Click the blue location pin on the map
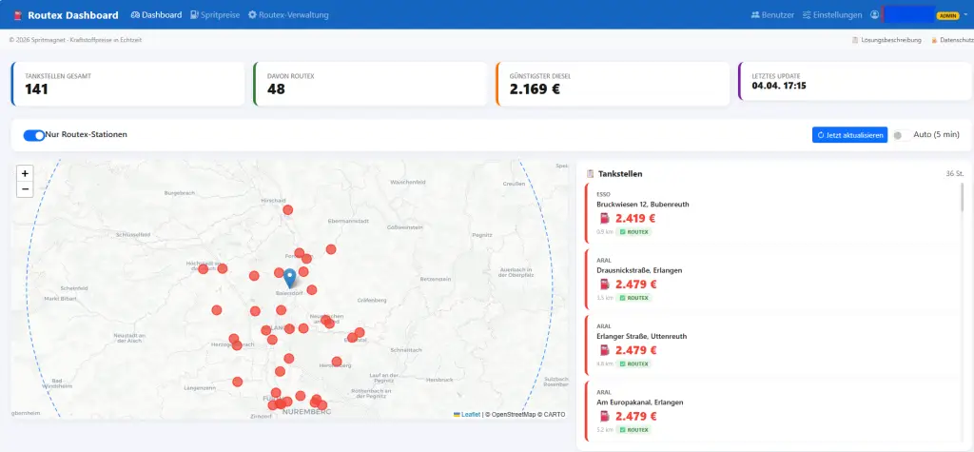The width and height of the screenshot is (974, 452). coord(289,277)
